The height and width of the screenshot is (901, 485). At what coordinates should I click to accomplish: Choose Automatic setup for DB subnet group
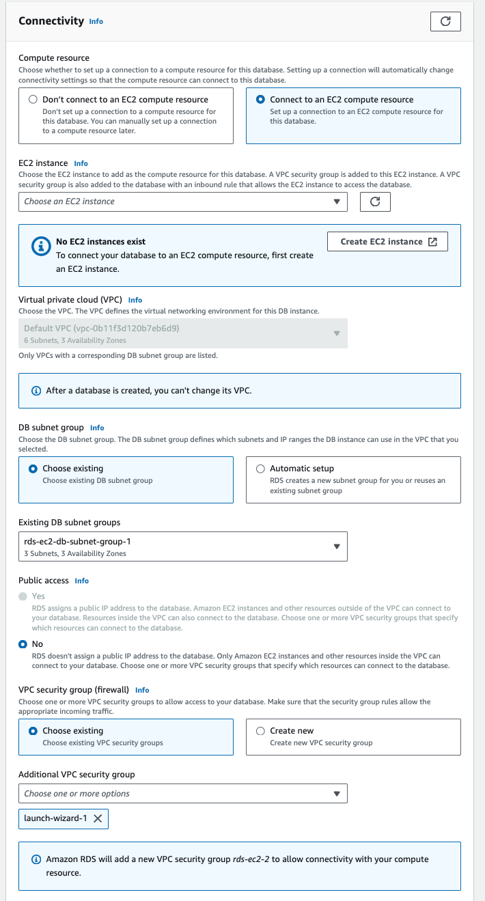click(x=260, y=468)
